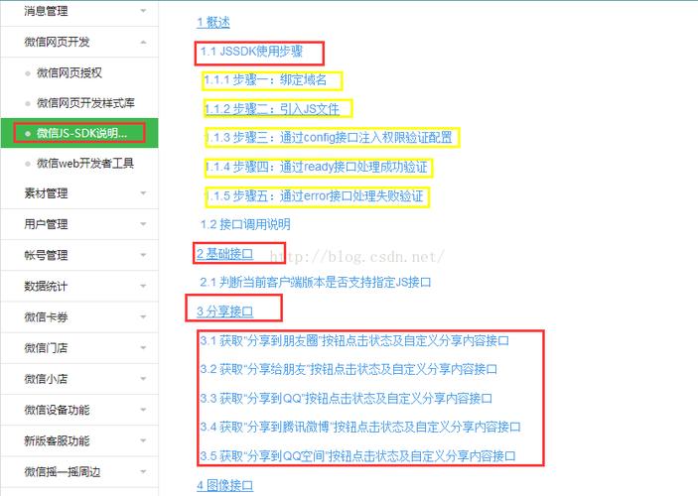The width and height of the screenshot is (698, 496).
Task: Click 微信摇一摇周边 menu label
Action: (63, 471)
